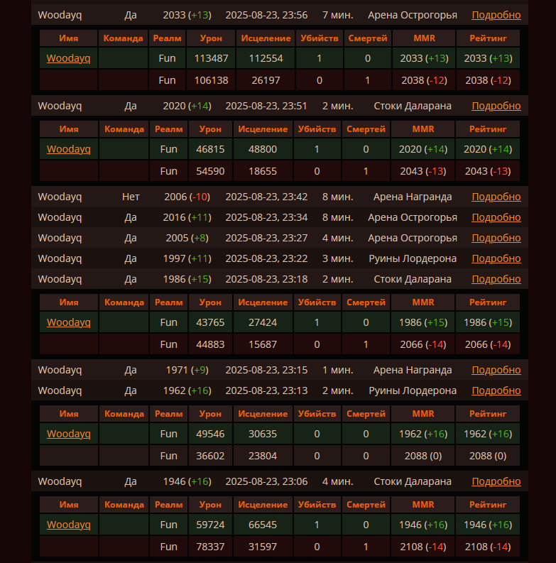The image size is (556, 563).
Task: Click rating 1962 (+16) in 23:13 summary row
Action: tap(187, 390)
